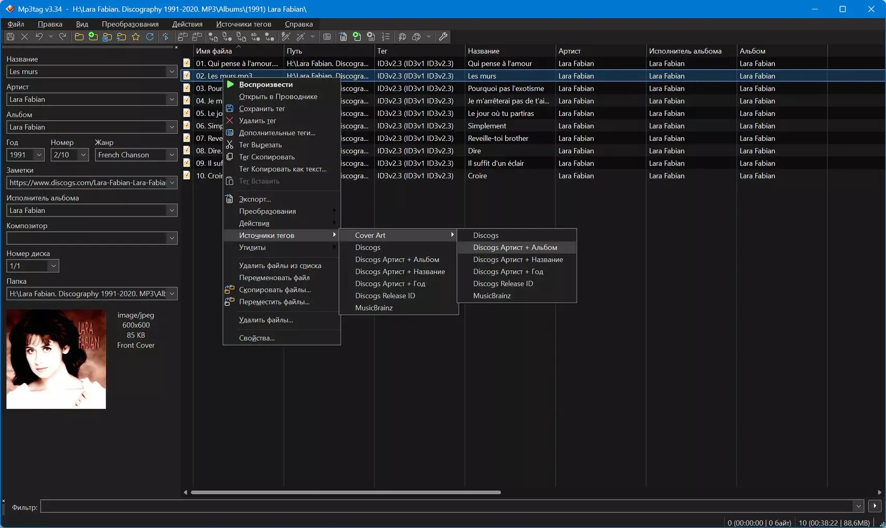Expand the Композитор combo box
The height and width of the screenshot is (528, 886).
coord(172,238)
